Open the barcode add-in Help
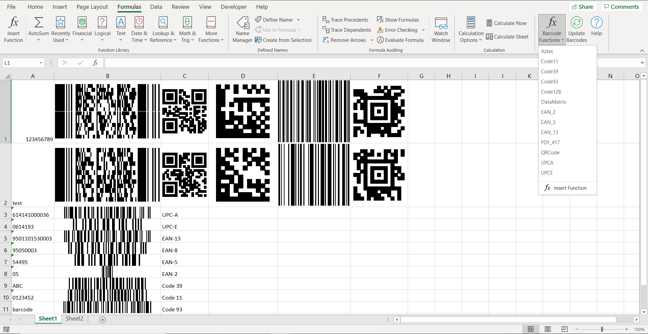The height and width of the screenshot is (334, 648). [596, 27]
